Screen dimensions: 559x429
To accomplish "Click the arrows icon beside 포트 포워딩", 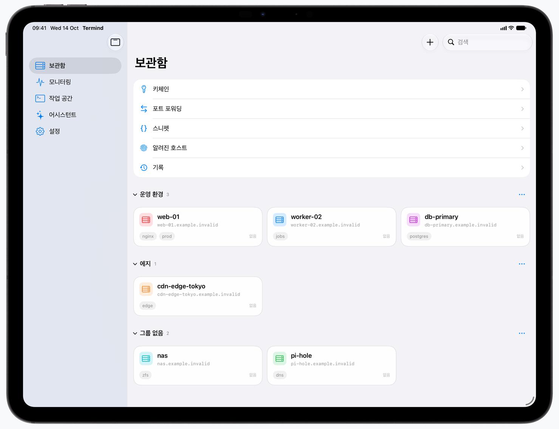I will 144,109.
